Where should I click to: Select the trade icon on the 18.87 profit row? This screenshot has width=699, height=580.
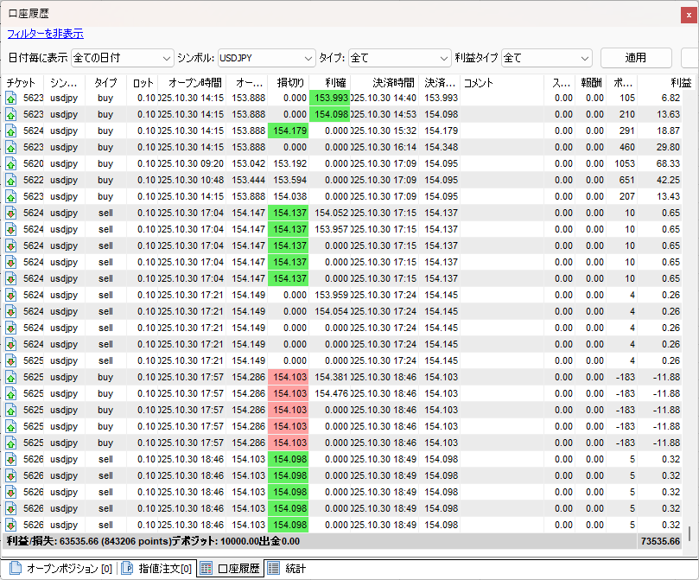11,131
